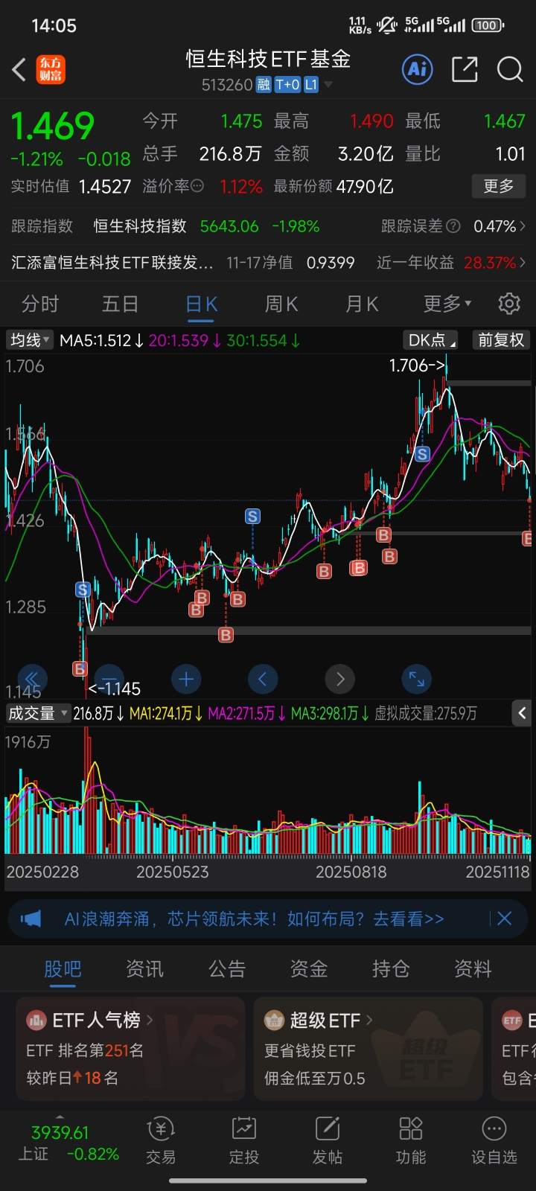Tap the announcement megaphone icon
The height and width of the screenshot is (1191, 536).
[x=31, y=919]
